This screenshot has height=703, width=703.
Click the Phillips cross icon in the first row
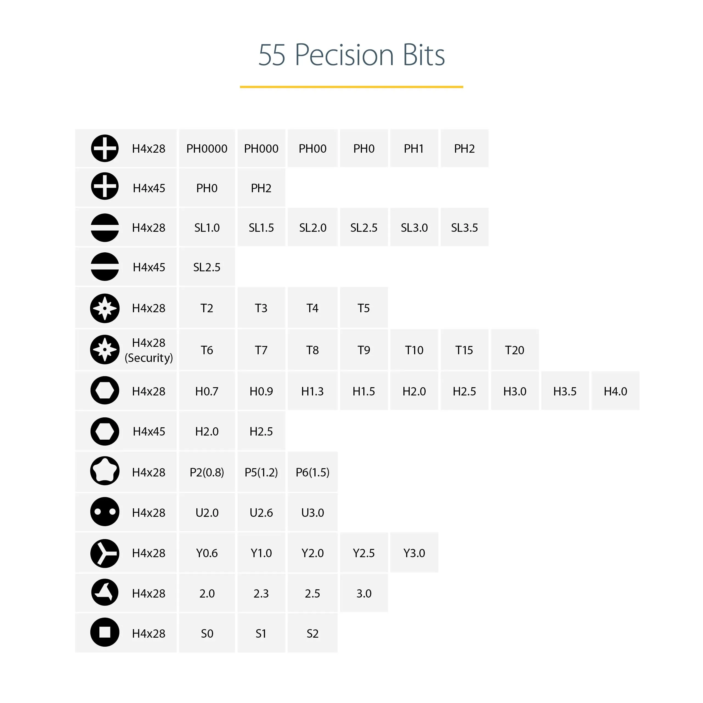(105, 149)
